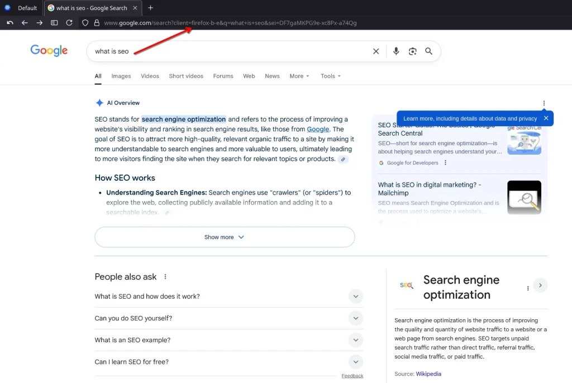
Task: Open the Mailchimp result thumbnail
Action: pos(524,197)
